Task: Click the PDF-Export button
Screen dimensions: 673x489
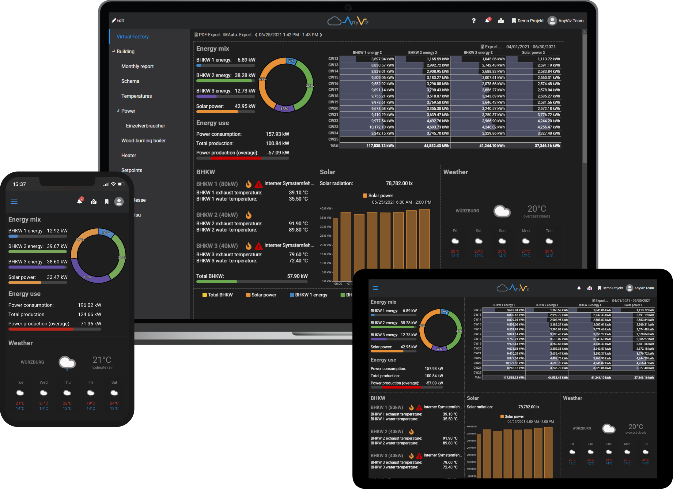Action: [x=207, y=35]
